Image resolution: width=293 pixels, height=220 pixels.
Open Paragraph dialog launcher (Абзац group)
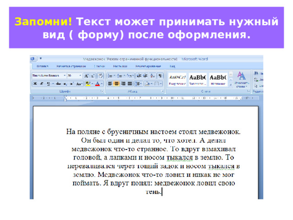(x=163, y=91)
